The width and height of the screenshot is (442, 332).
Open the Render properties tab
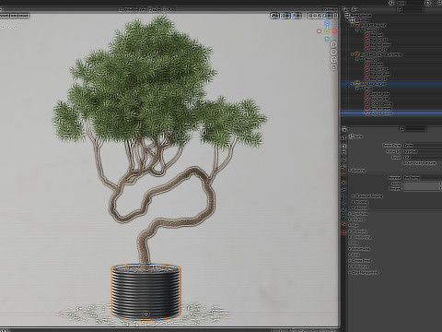(343, 146)
